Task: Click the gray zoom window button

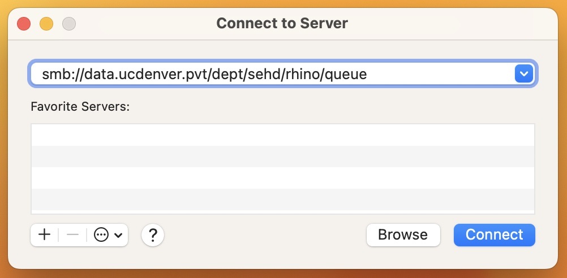Action: point(69,24)
